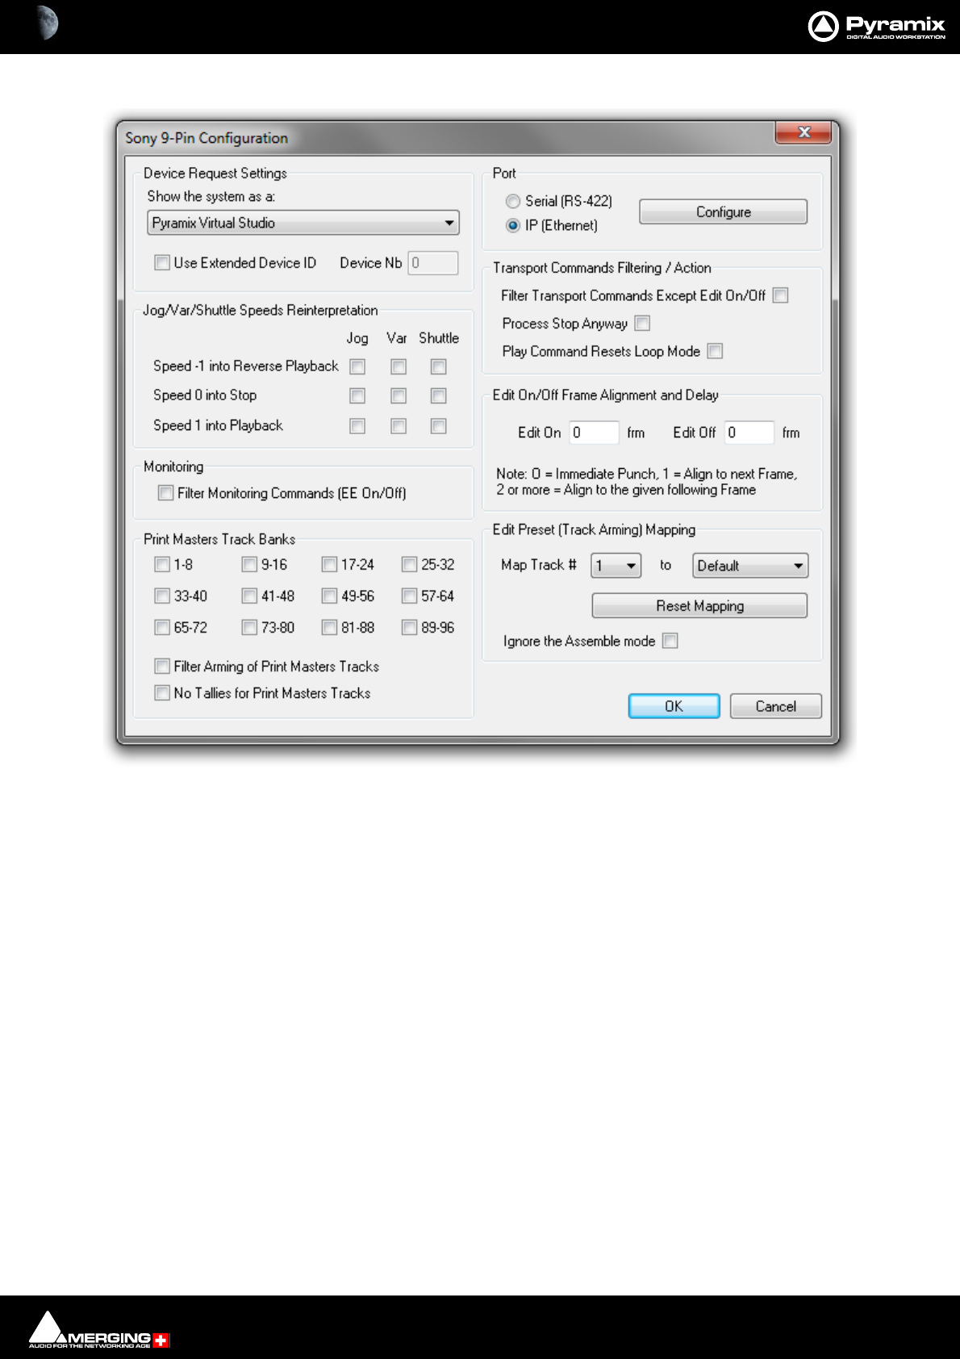Check Shuttle for Speed 0 into Stop
The width and height of the screenshot is (960, 1359).
[x=439, y=395]
